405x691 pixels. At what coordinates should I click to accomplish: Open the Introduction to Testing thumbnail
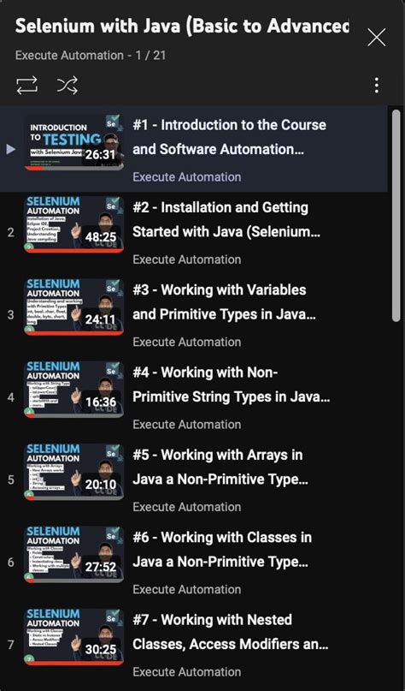73,142
